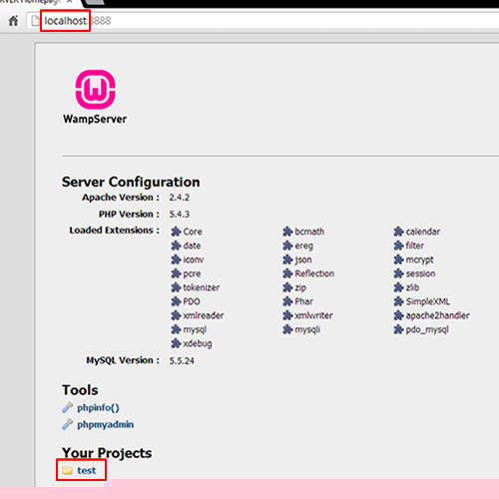This screenshot has width=499, height=499.
Task: Click the SimpleXML extension name
Action: 428,301
